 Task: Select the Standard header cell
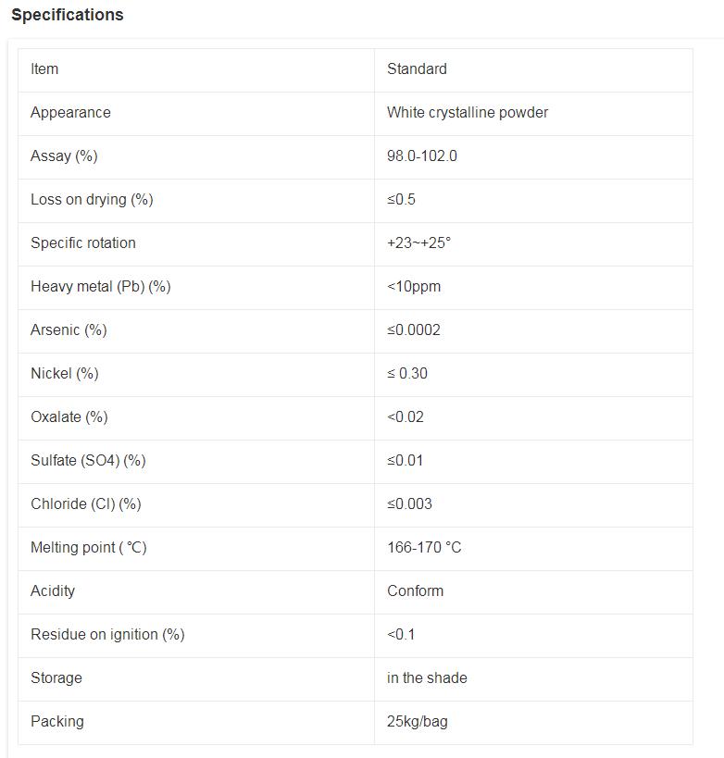(417, 68)
